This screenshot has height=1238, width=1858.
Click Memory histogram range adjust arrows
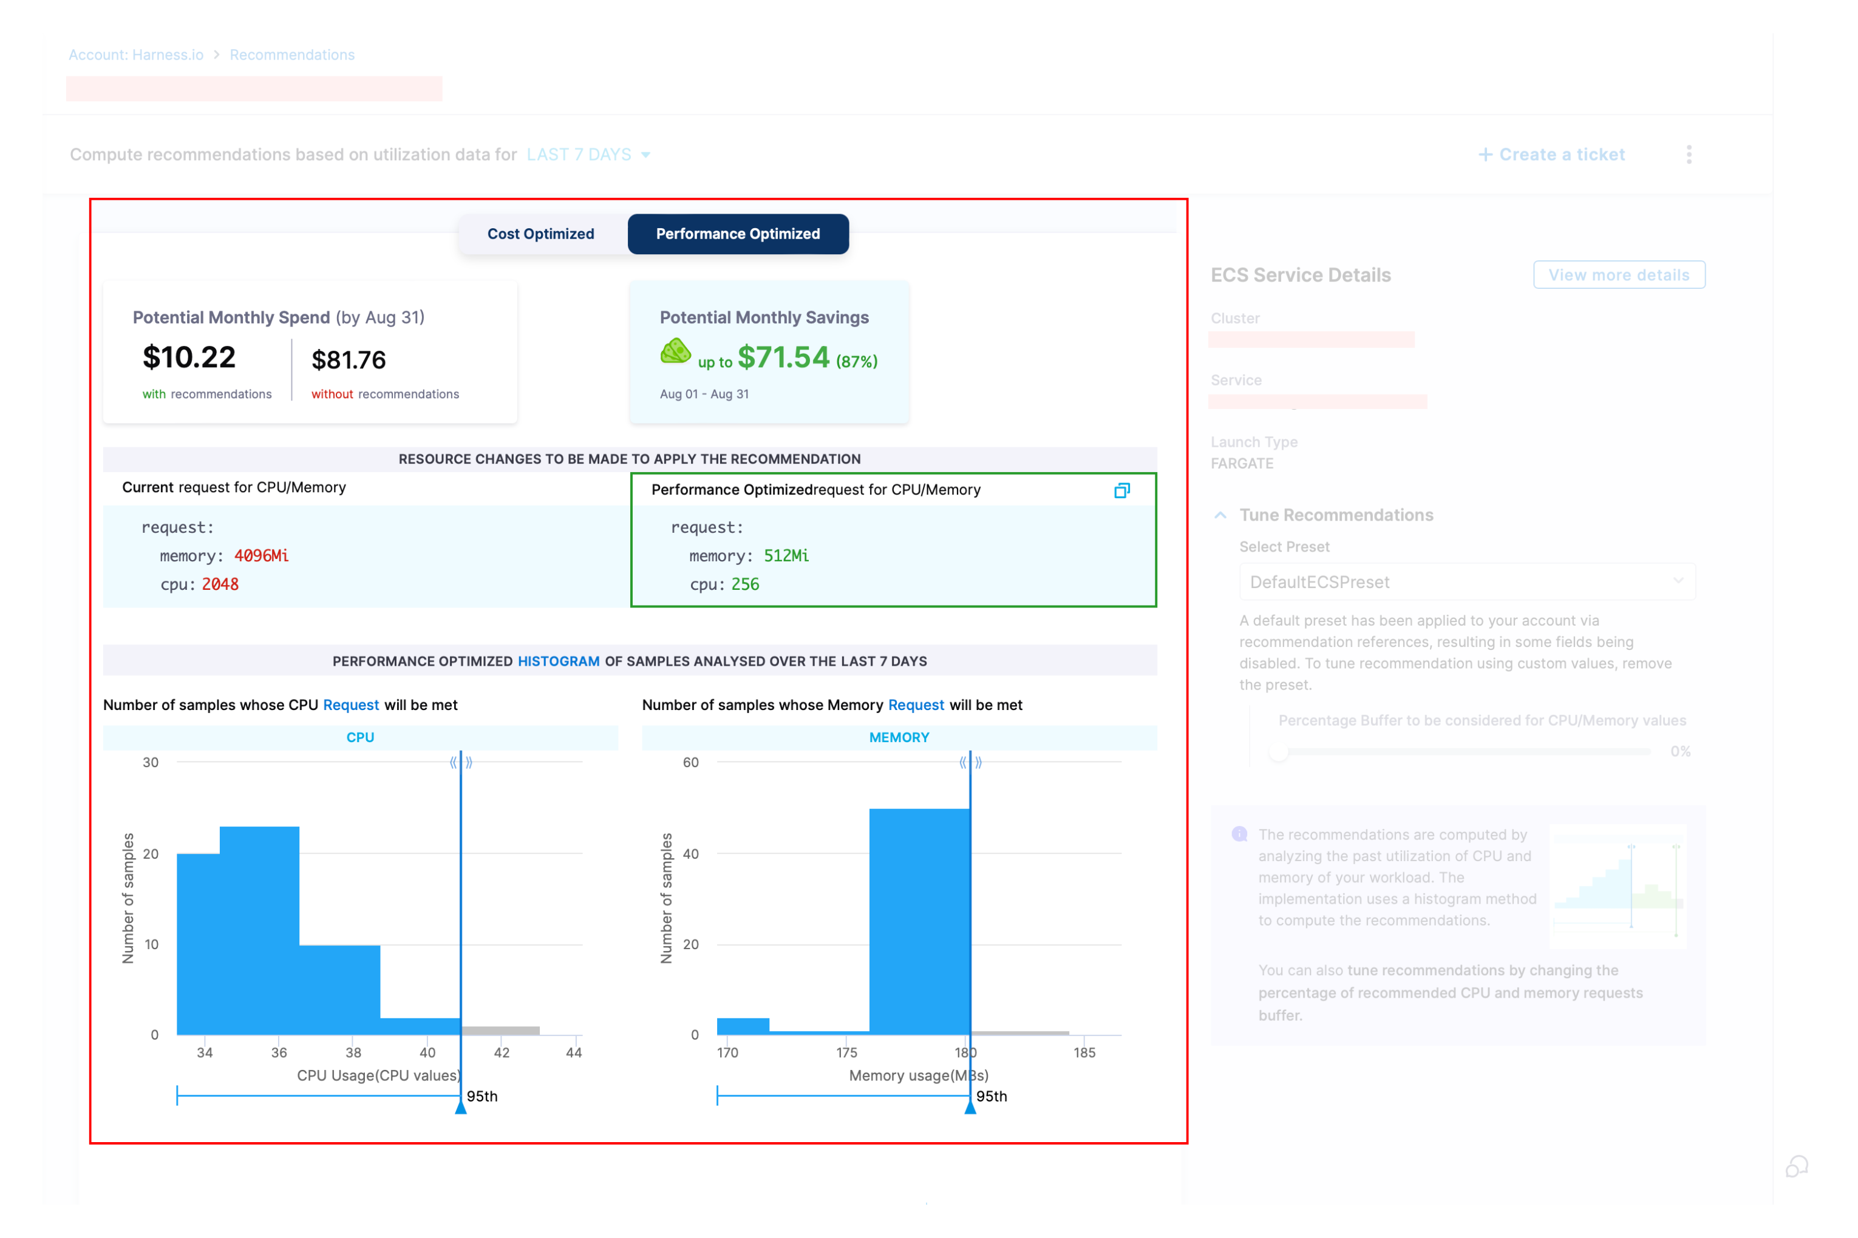click(970, 763)
